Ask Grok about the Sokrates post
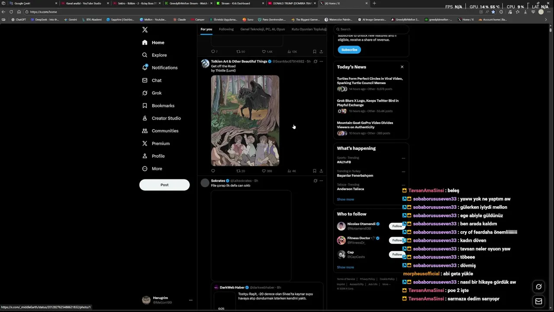The image size is (554, 312). coord(315,181)
